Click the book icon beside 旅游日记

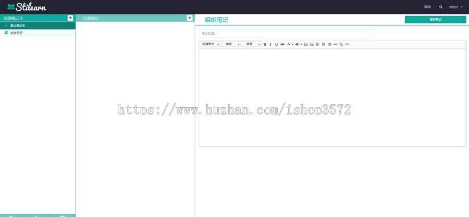click(x=6, y=33)
